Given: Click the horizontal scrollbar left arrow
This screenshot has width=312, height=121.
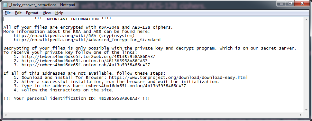Looking at the screenshot, I should coord(5,115).
